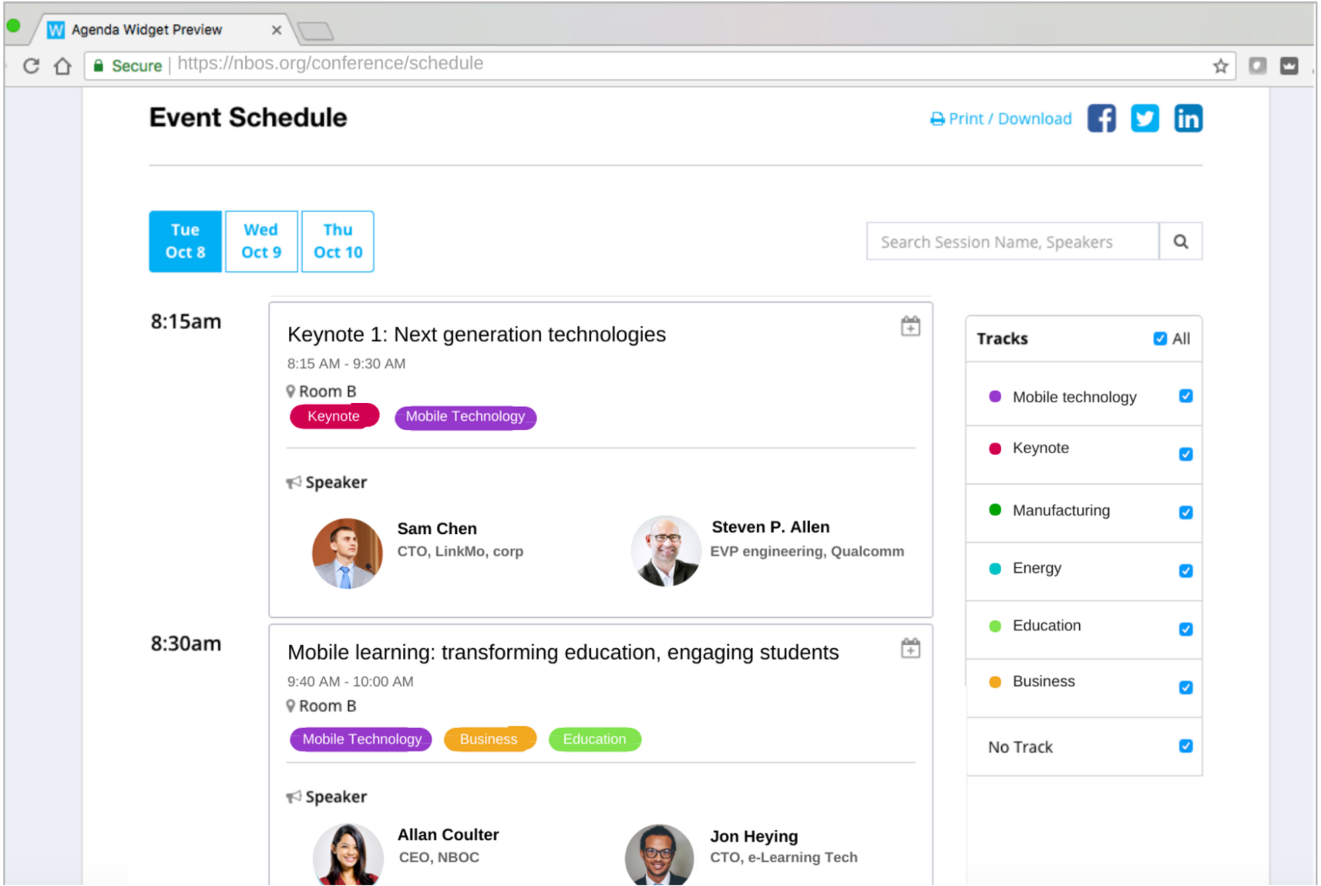1321x886 pixels.
Task: Click the room location pin for Keynote 1
Action: click(291, 390)
